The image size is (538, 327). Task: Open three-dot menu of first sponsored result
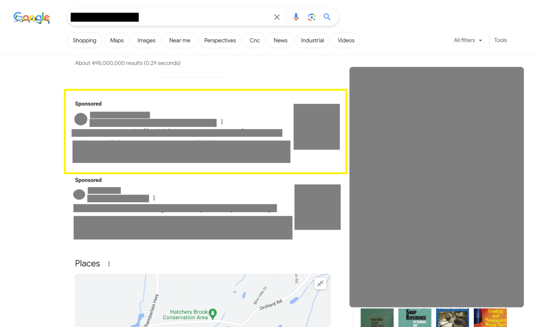(x=222, y=122)
